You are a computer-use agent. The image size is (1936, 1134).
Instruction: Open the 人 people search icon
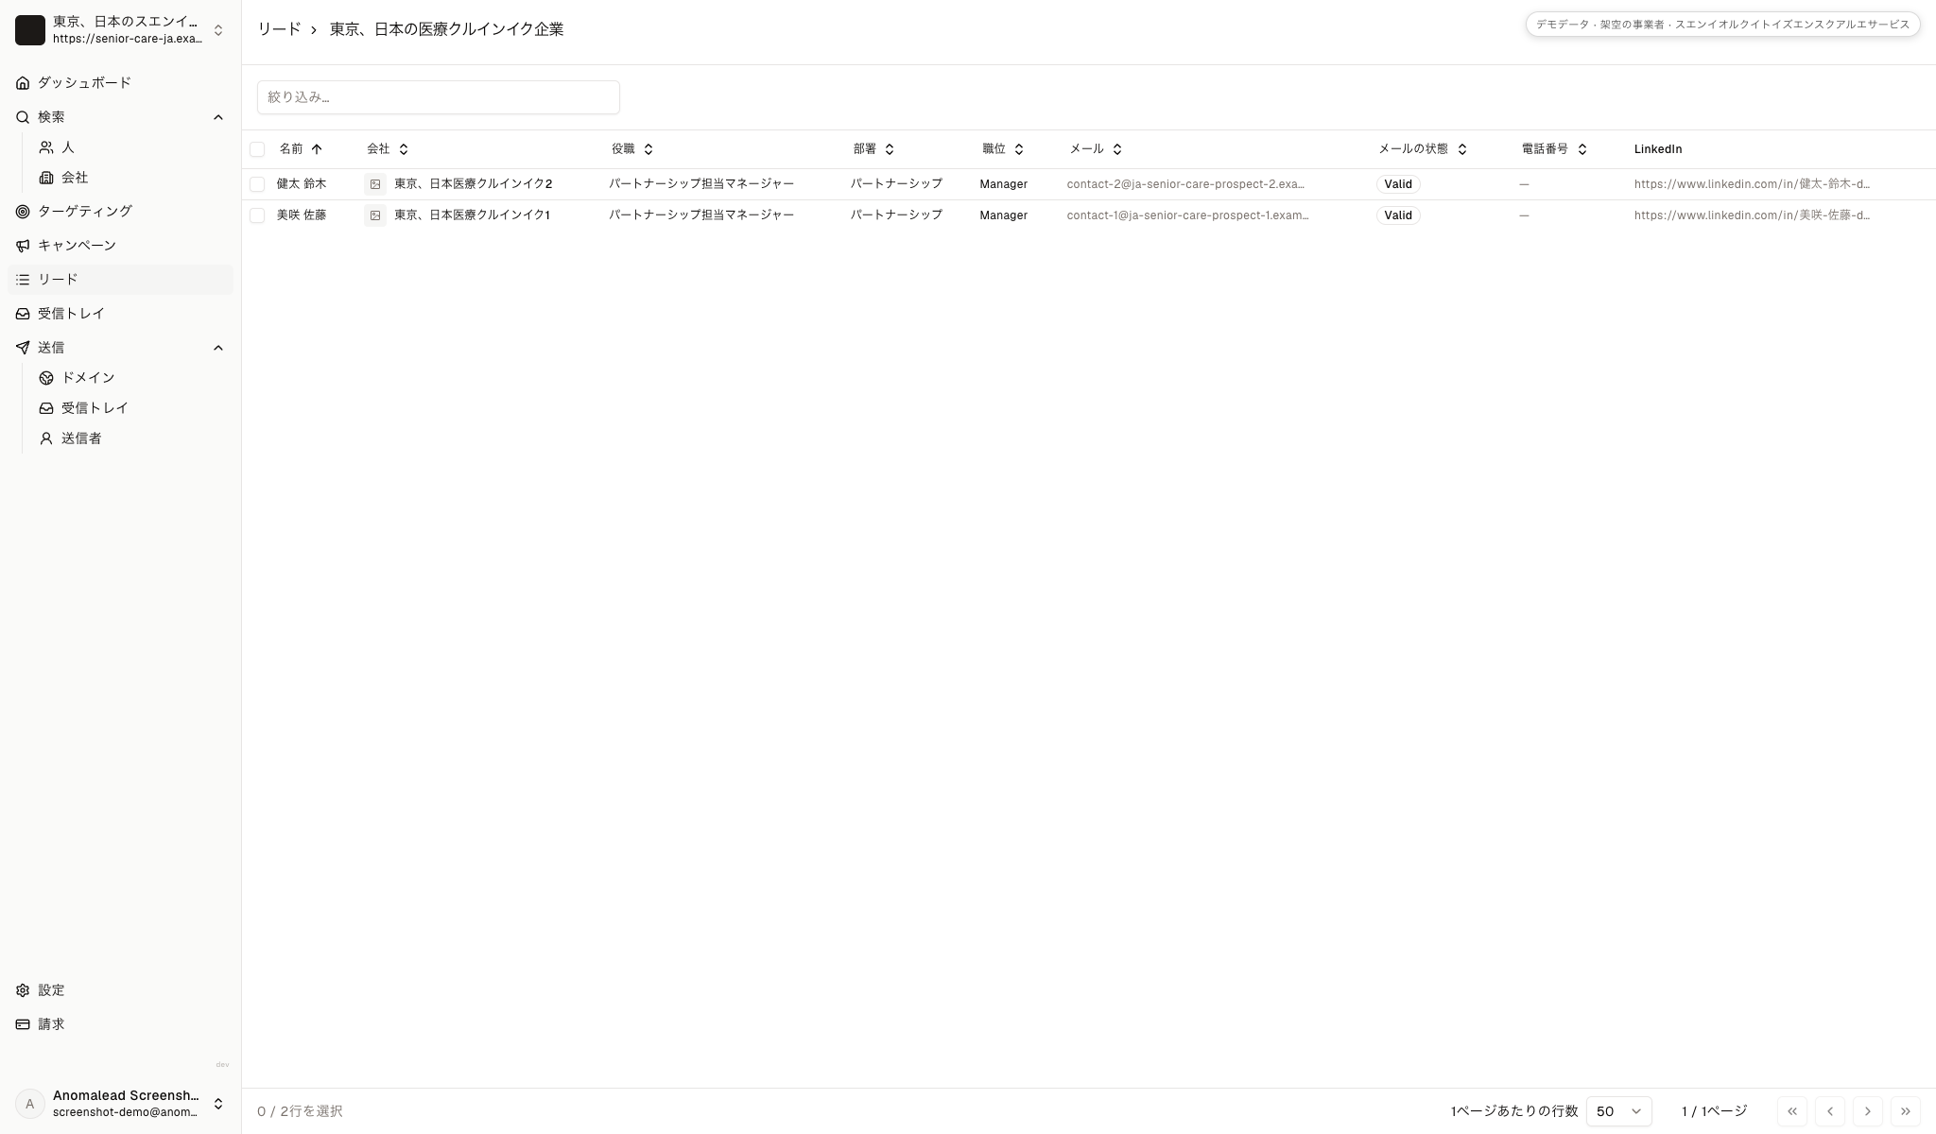click(46, 147)
